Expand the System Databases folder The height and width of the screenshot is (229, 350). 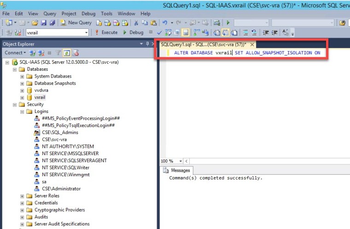pyautogui.click(x=22, y=77)
